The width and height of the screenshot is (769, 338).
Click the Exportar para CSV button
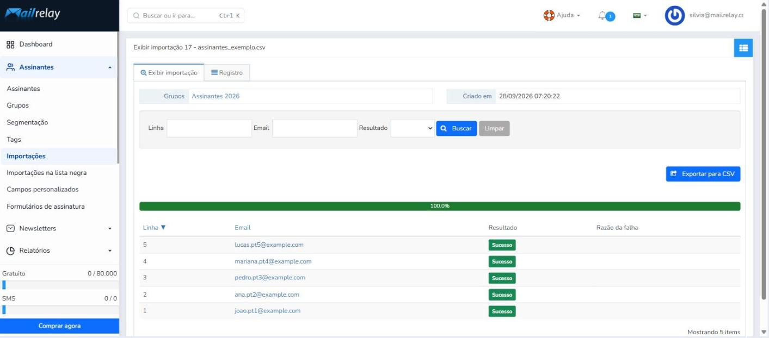click(703, 174)
